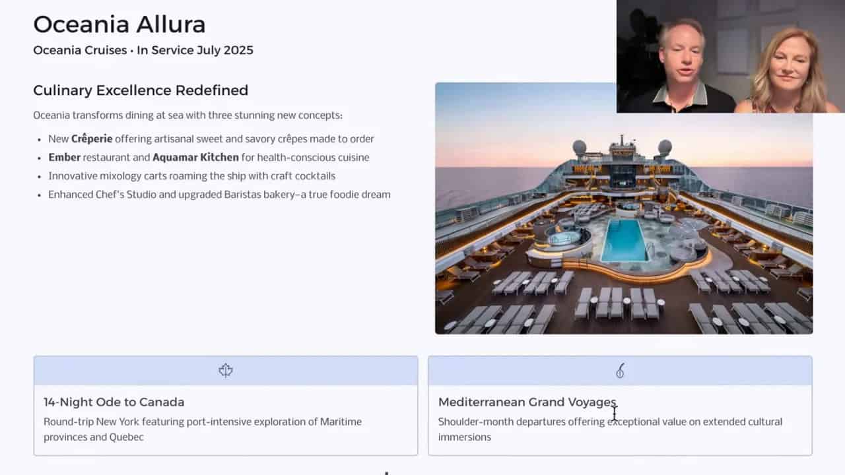Select the Shoulder-month departures description text
Image resolution: width=845 pixels, height=475 pixels.
610,429
